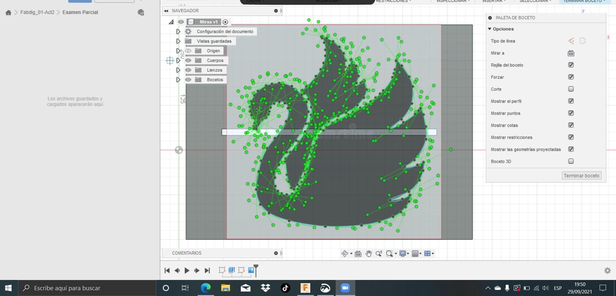Step forward one feature in timeline
Screen dimensions: 616x296
pos(197,271)
